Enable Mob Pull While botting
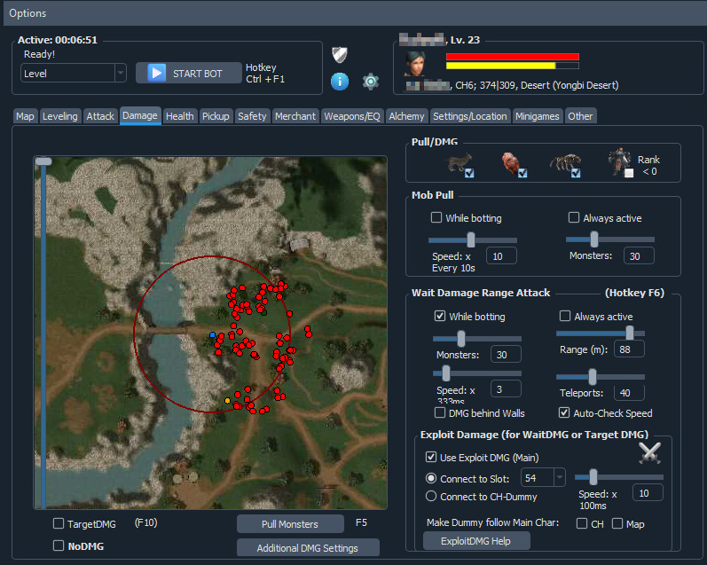707x565 pixels. click(x=436, y=217)
